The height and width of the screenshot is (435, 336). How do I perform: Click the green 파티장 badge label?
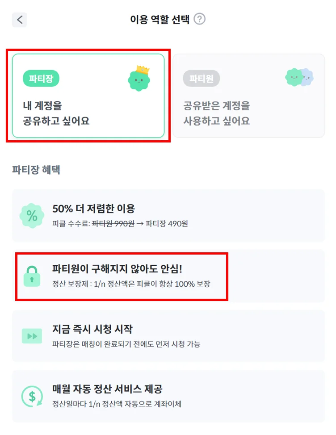[x=41, y=79]
